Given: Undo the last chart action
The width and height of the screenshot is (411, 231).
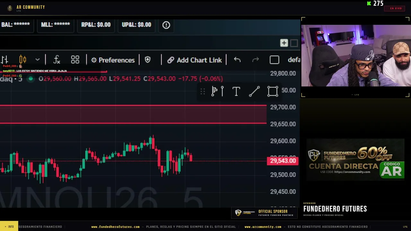Looking at the screenshot, I should pyautogui.click(x=237, y=60).
